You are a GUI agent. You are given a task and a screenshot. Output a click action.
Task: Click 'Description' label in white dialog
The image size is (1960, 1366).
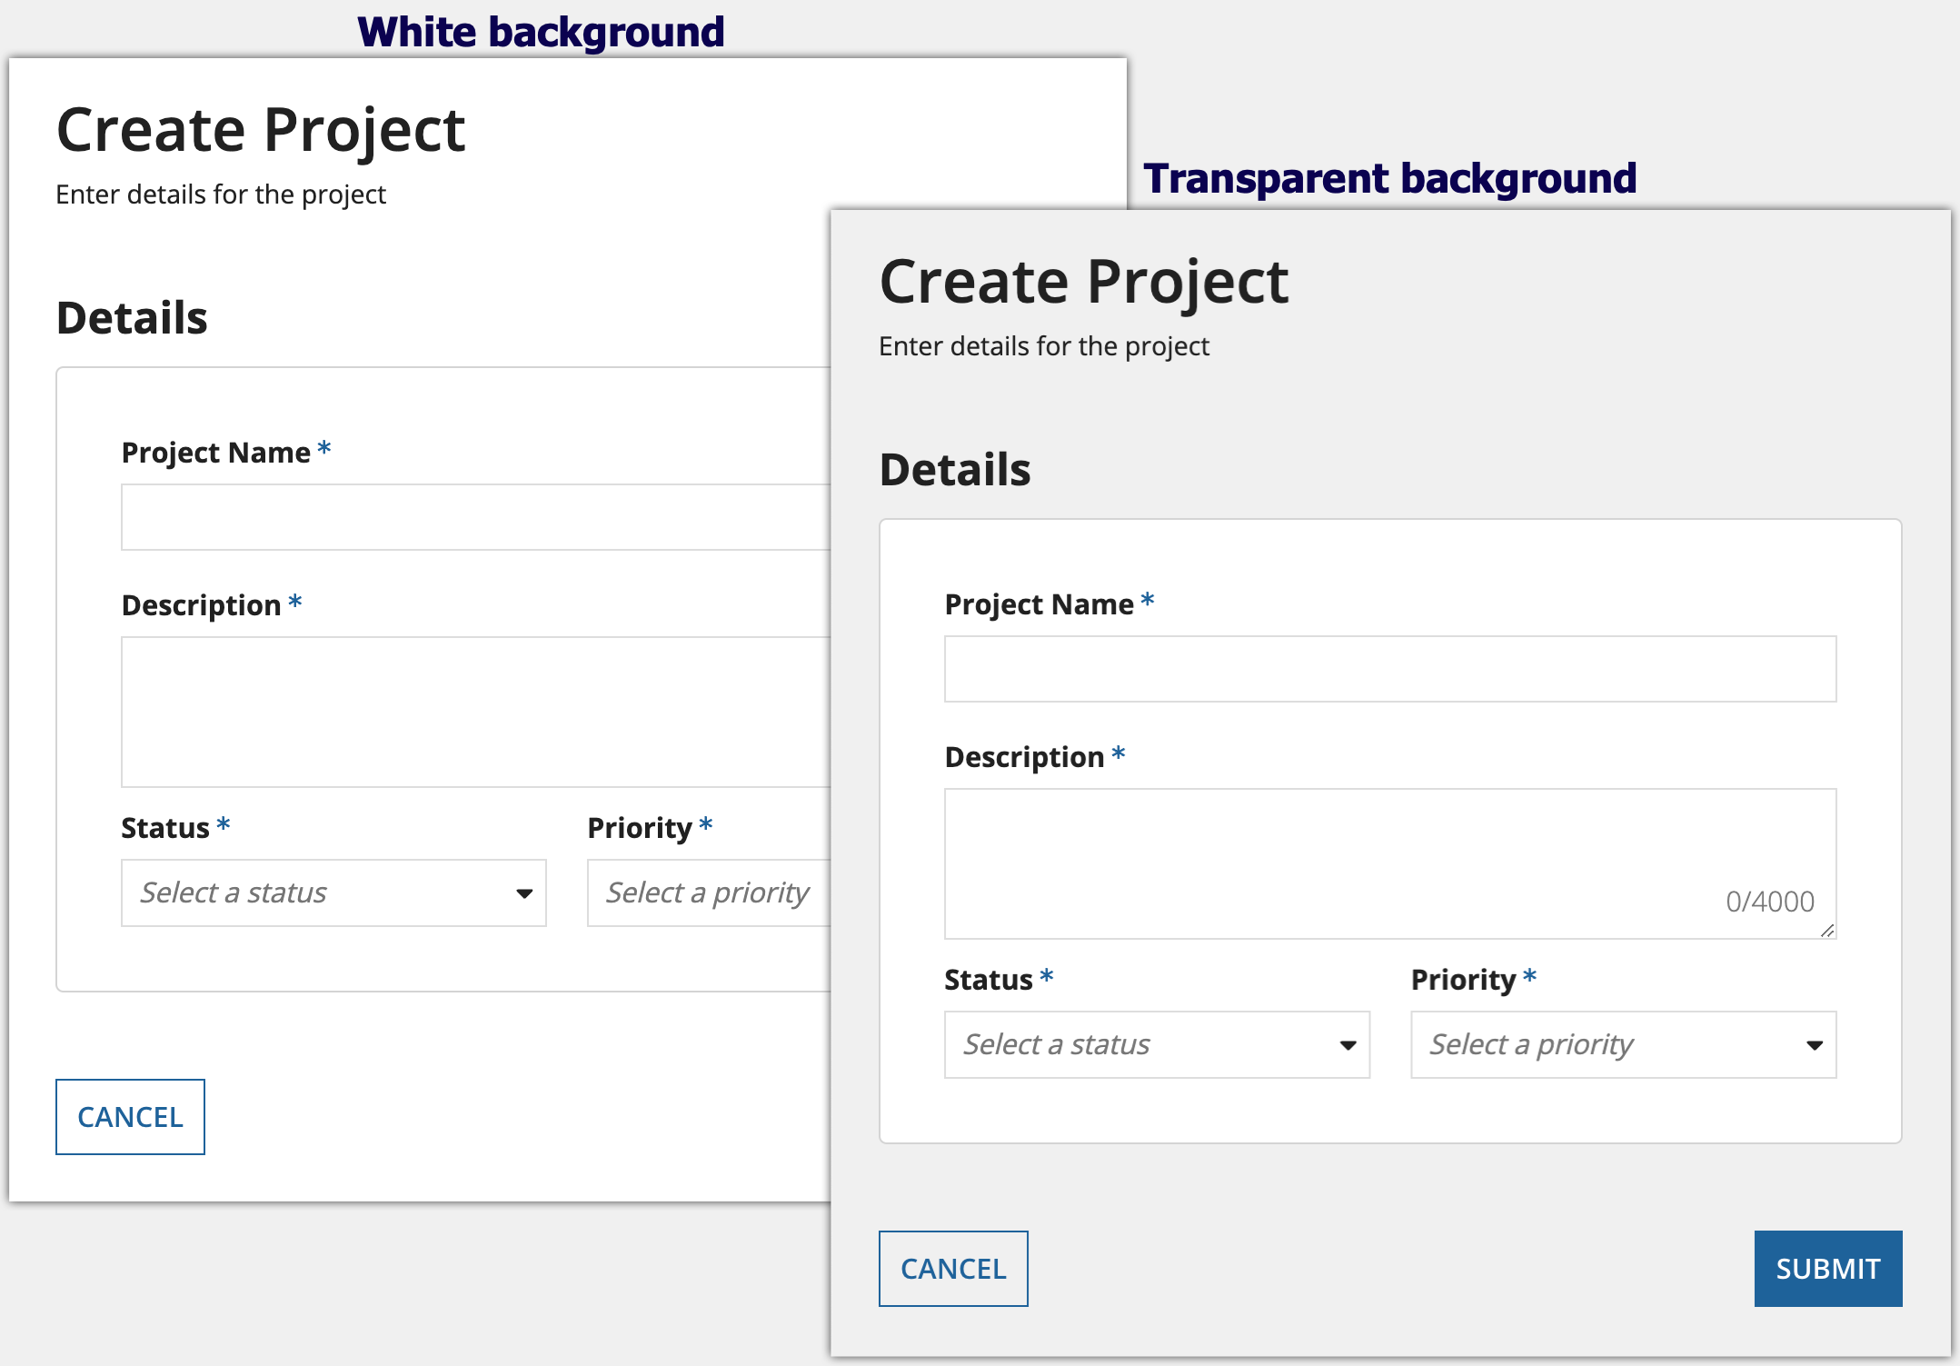(x=202, y=605)
